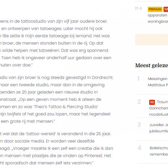168x168 pixels.
Task: Open the Balletschool article link
Action: click(x=159, y=151)
